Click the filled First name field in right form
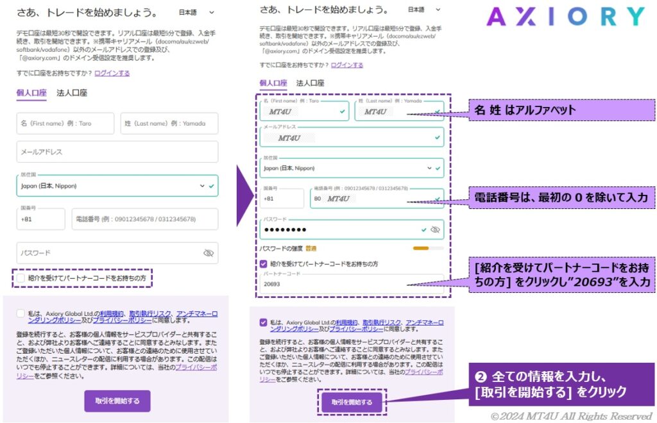This screenshot has height=423, width=657. (x=304, y=112)
